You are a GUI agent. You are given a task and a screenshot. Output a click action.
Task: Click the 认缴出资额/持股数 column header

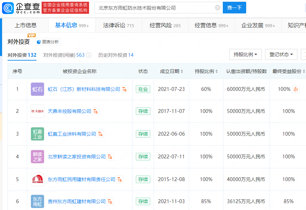click(247, 71)
